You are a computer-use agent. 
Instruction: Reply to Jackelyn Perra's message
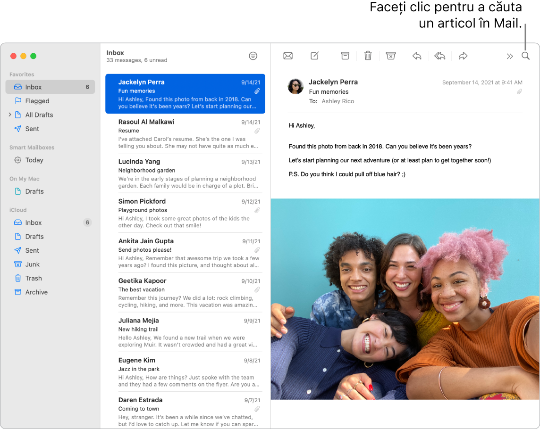416,56
